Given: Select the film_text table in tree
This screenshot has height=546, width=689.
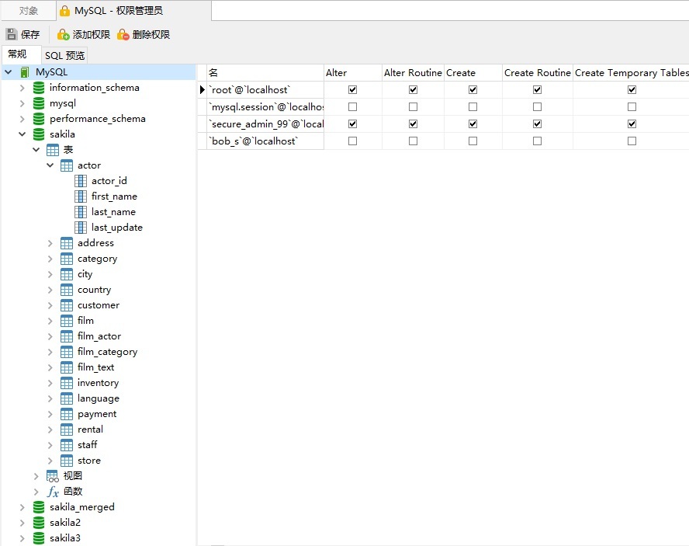Looking at the screenshot, I should click(95, 367).
